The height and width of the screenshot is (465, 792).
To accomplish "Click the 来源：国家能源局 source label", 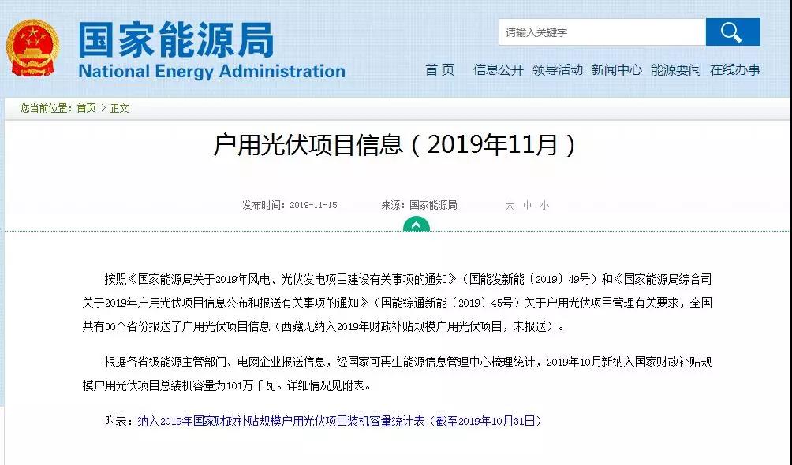I will (x=419, y=205).
